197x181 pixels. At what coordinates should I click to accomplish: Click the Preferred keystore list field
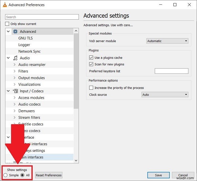click(x=171, y=71)
